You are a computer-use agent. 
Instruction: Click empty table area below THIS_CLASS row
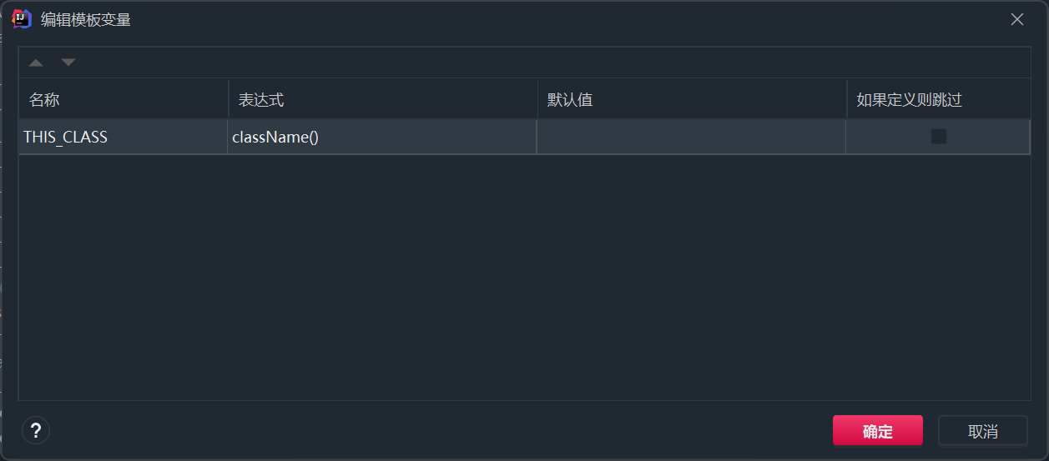[x=524, y=275]
